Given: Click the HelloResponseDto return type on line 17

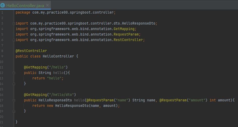Looking at the screenshot, I should click(x=55, y=100).
